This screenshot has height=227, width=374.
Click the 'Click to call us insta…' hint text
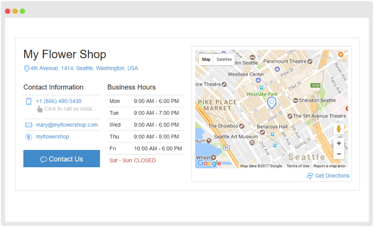[x=70, y=109]
